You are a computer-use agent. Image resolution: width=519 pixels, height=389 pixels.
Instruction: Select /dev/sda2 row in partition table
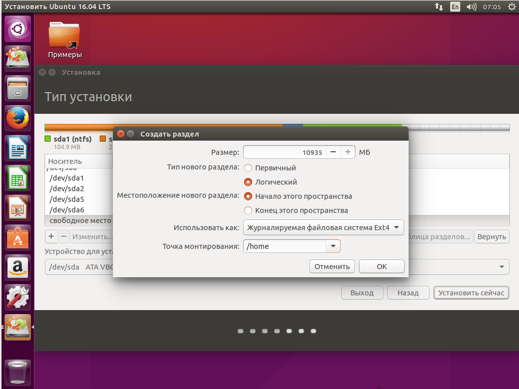pyautogui.click(x=79, y=189)
